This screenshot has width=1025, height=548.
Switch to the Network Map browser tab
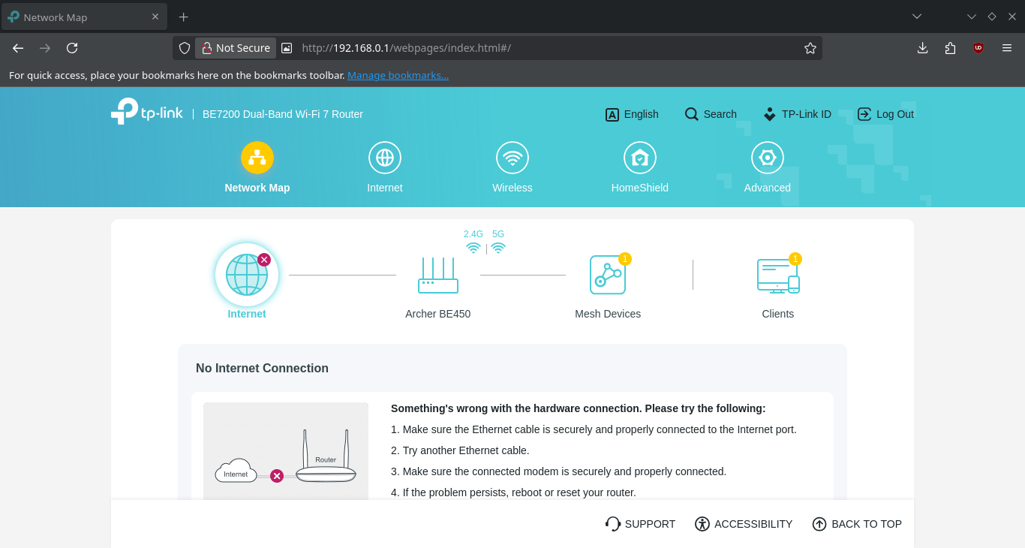84,17
